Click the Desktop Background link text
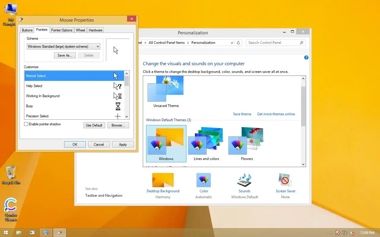The image size is (380, 237). [163, 191]
